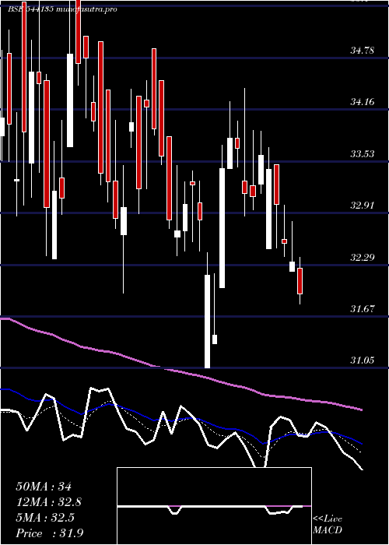
Task: Click the 12MA : 32.8 reading
Action: pos(49,502)
